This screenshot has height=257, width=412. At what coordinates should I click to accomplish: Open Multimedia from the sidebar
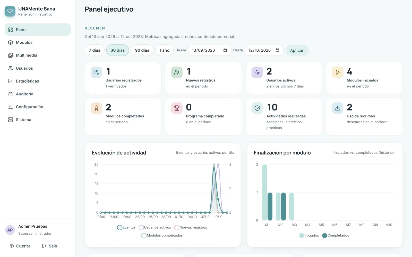pos(38,55)
